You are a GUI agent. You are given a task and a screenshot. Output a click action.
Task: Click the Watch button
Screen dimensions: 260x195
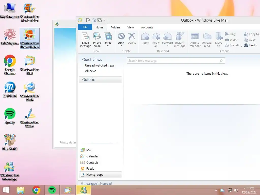232,40
